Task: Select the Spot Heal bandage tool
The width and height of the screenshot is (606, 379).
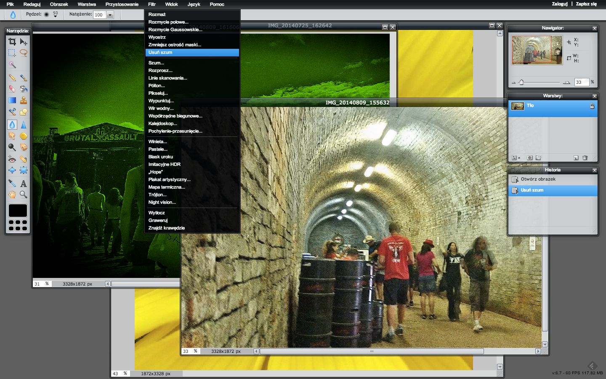Action: click(x=24, y=159)
